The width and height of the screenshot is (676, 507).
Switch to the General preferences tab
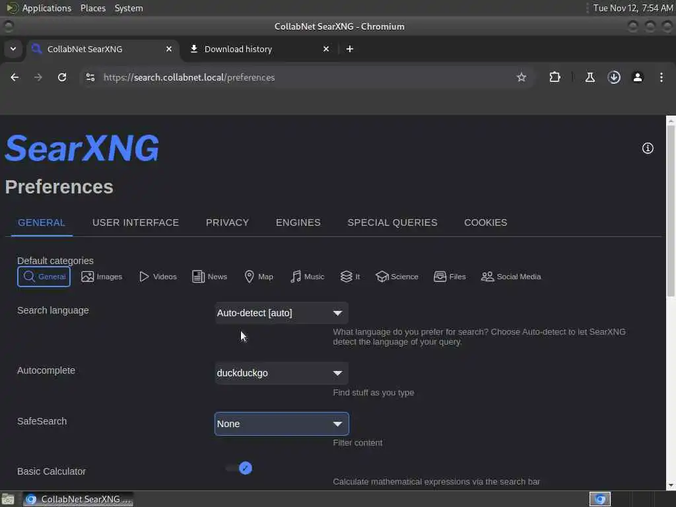tap(42, 222)
